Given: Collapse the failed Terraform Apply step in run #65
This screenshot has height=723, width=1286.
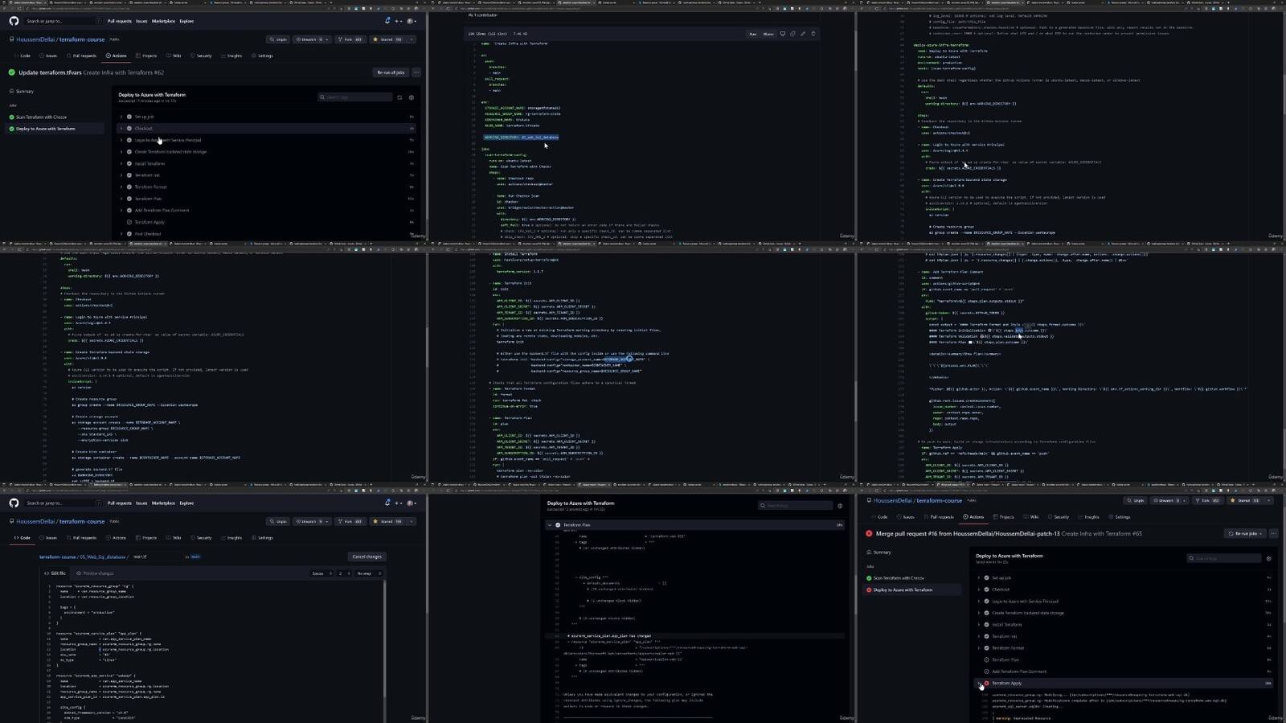Looking at the screenshot, I should [979, 683].
